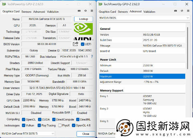The width and height of the screenshot is (193, 138).
Task: Click the Device ID value field
Action: tap(77, 50)
